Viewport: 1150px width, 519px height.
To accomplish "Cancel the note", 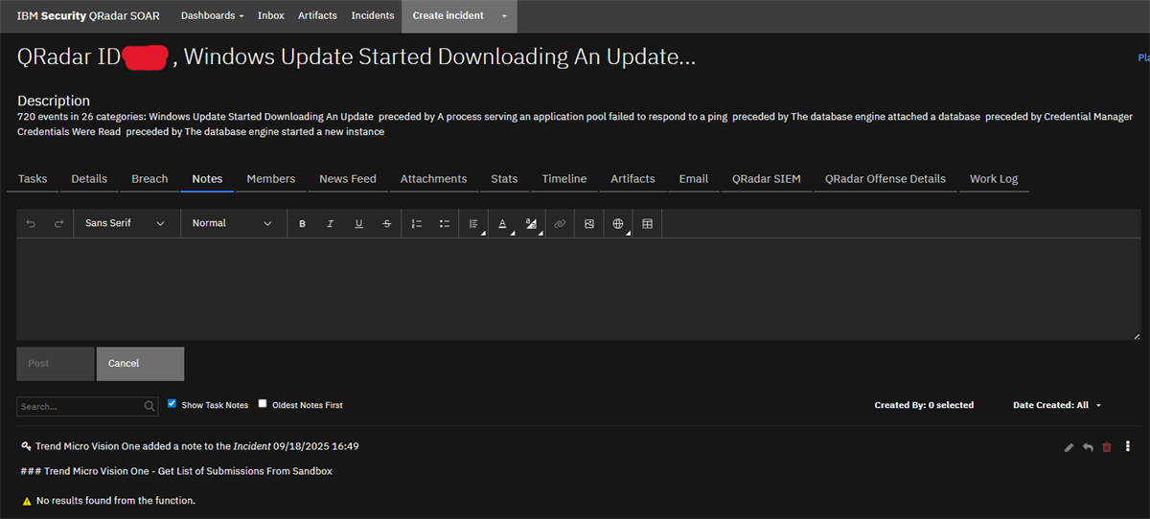I will click(x=140, y=364).
